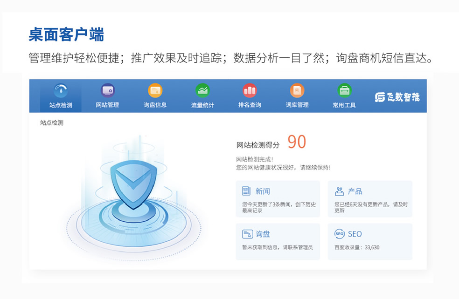Click the 桌面客户端 heading
This screenshot has height=299, width=459.
tap(66, 34)
